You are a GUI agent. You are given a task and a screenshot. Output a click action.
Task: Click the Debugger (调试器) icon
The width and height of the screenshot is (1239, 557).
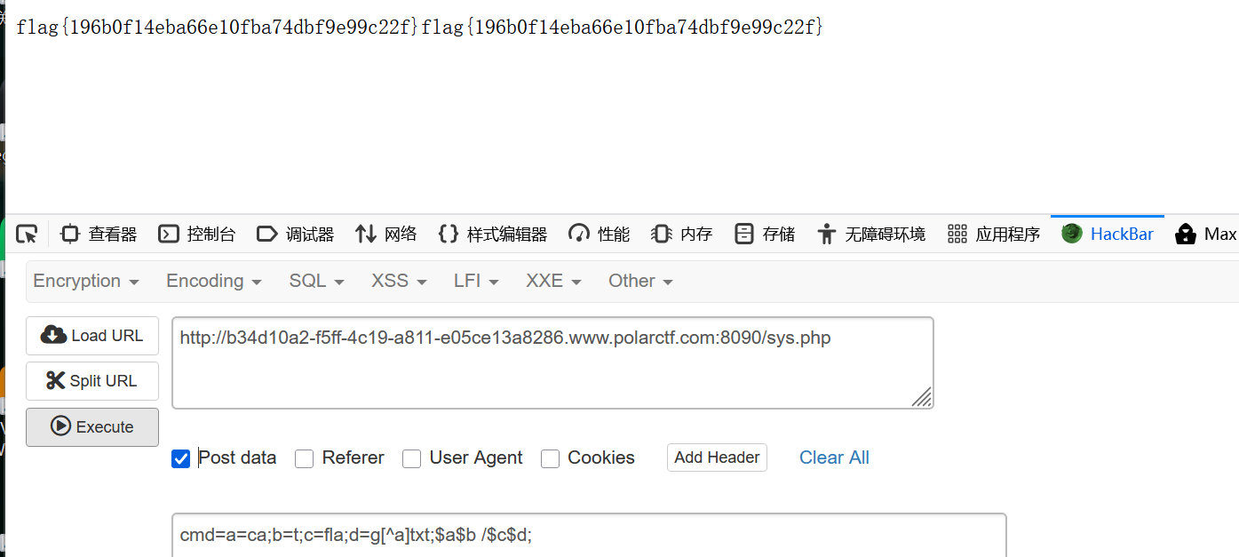point(266,234)
